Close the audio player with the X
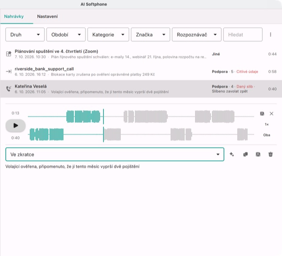The height and width of the screenshot is (256, 282). 271,114
